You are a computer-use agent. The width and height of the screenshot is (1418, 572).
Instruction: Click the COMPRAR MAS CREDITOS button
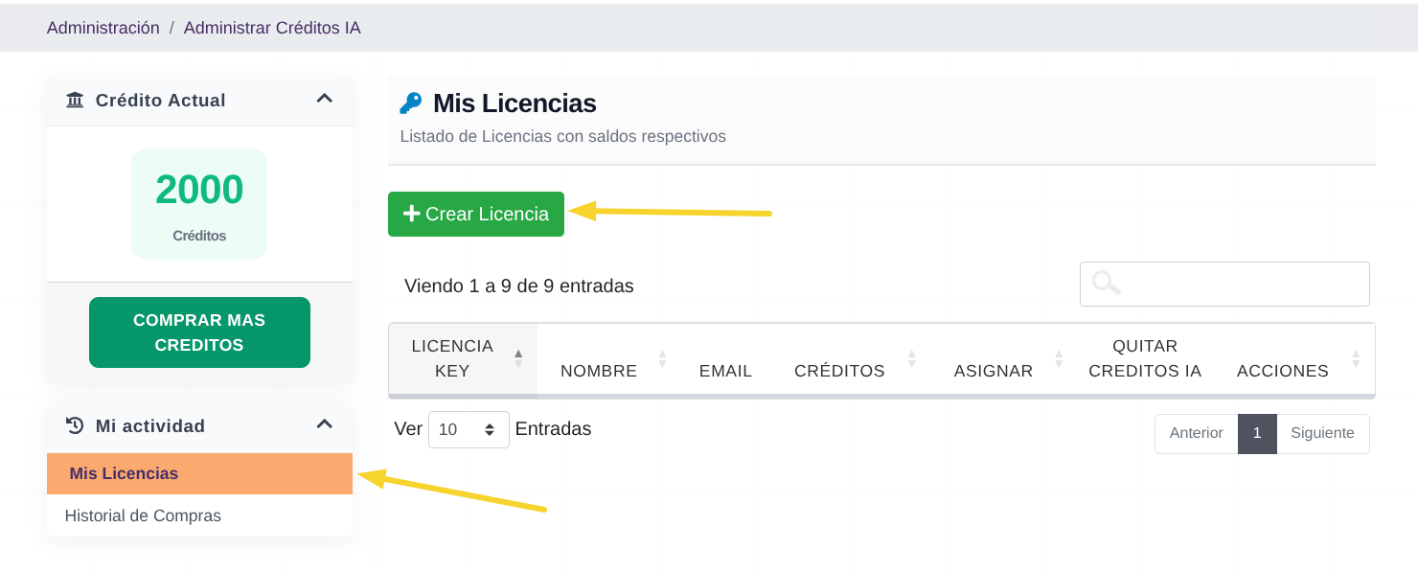click(199, 332)
